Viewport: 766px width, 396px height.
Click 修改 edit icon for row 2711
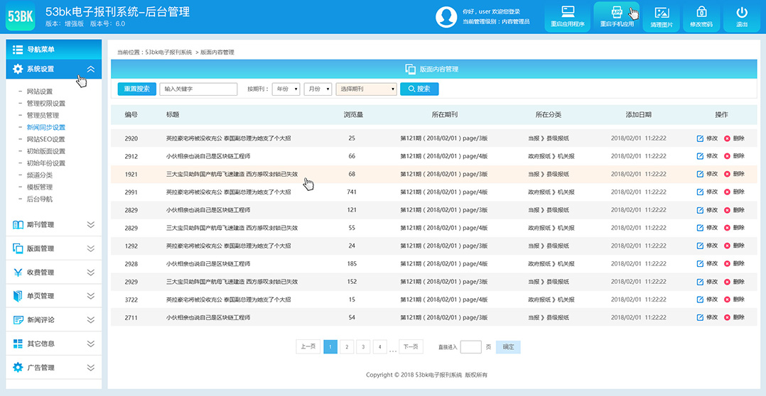coord(699,317)
